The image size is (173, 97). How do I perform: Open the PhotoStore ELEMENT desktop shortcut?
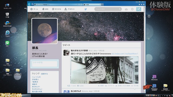[154, 87]
